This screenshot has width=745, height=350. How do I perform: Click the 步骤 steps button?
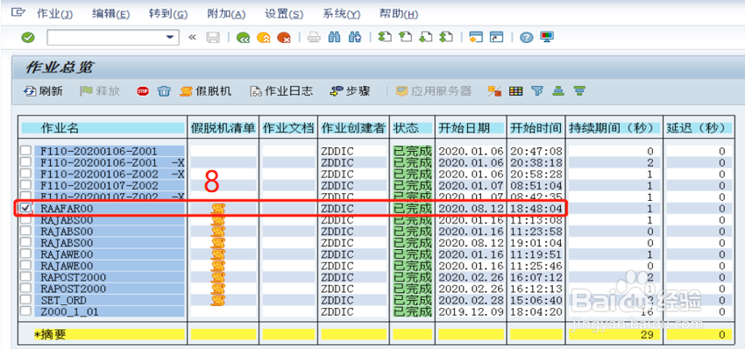coord(351,91)
